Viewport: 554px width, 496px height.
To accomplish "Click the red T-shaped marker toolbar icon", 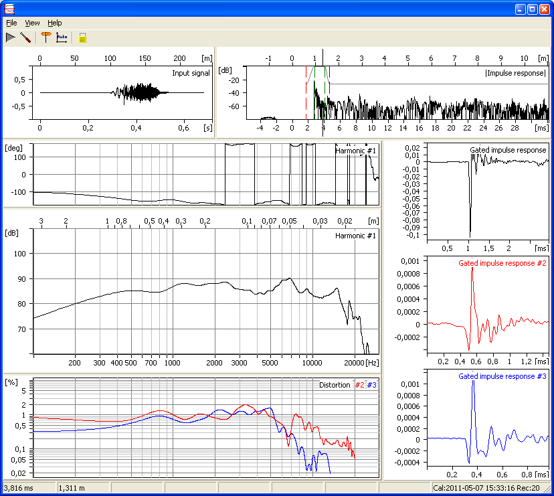I will pyautogui.click(x=45, y=37).
